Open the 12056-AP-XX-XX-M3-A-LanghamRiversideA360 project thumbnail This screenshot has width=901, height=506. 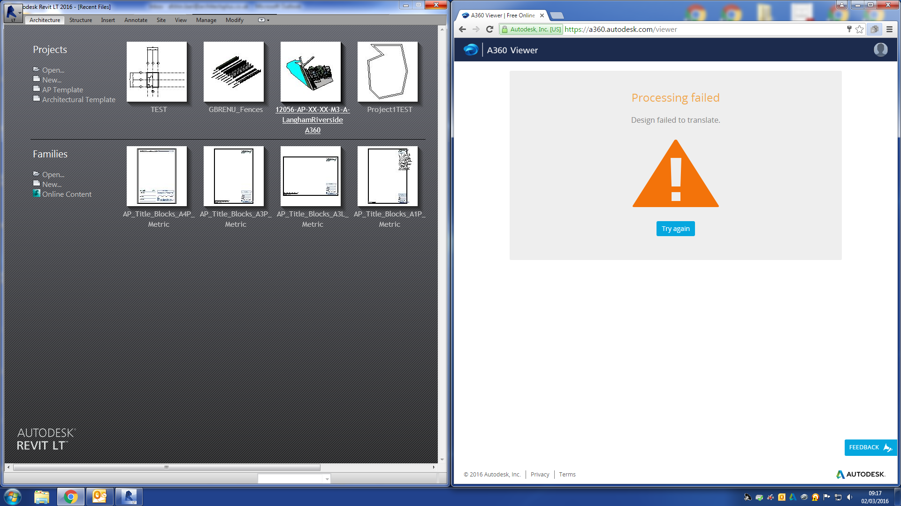click(311, 72)
